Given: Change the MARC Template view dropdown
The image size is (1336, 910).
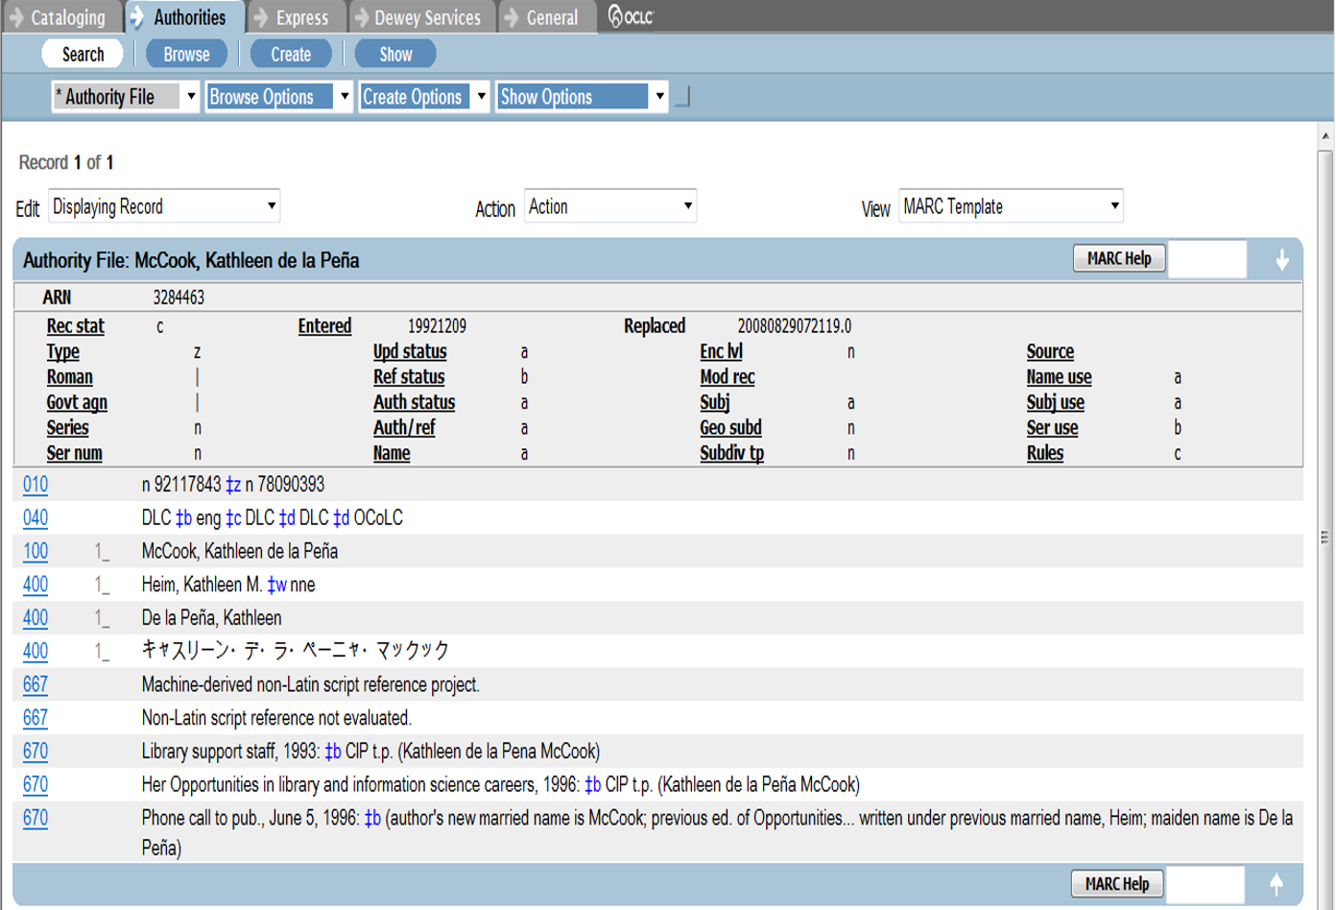Looking at the screenshot, I should [x=1010, y=206].
